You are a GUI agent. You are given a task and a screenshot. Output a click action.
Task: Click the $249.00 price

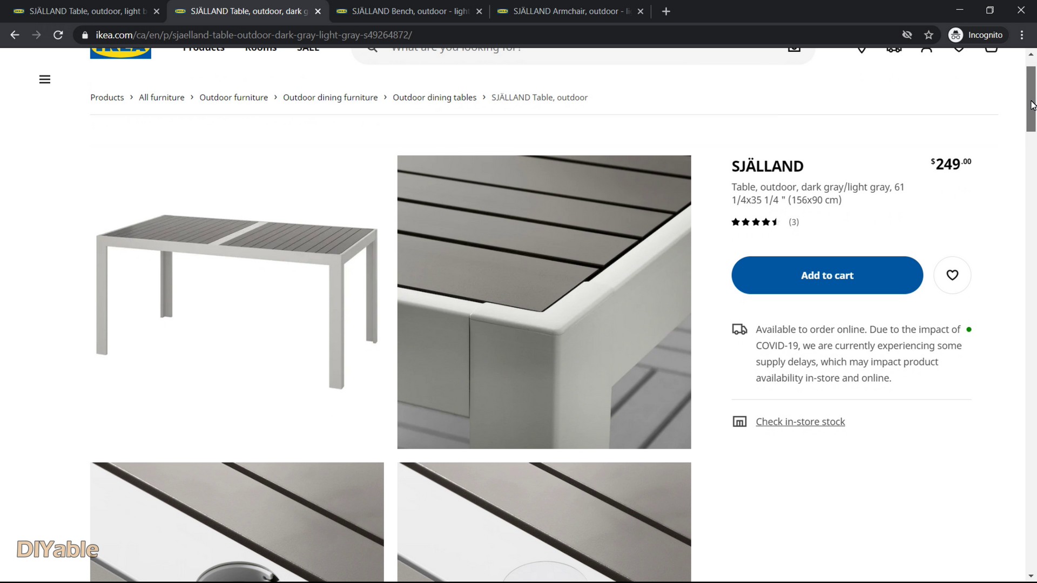coord(951,164)
